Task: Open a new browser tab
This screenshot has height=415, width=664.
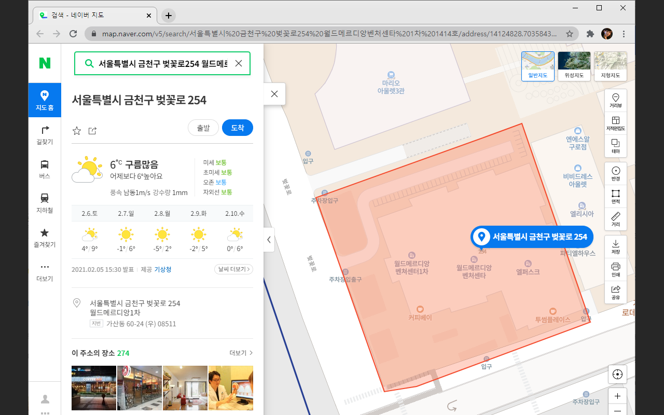Action: tap(168, 16)
